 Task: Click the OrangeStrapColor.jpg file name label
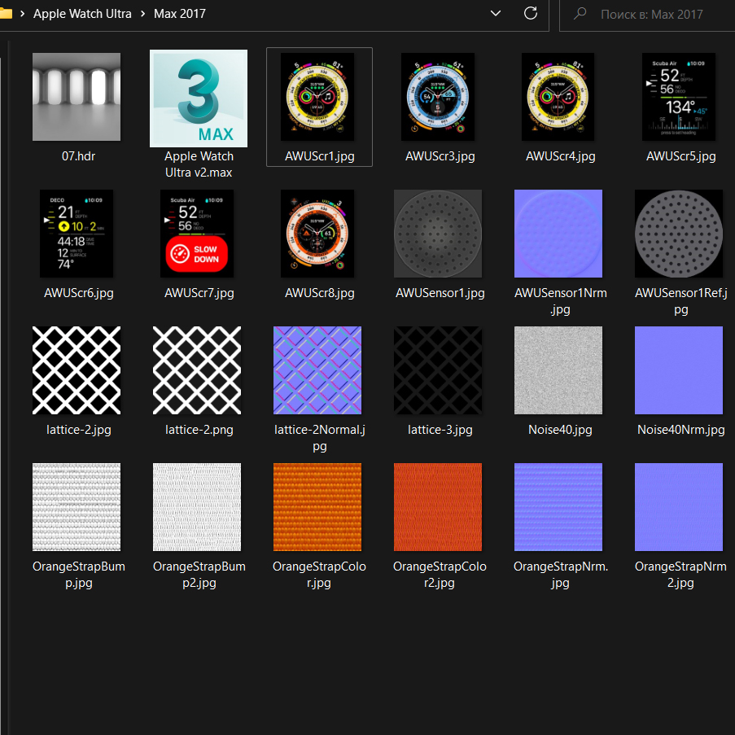click(x=319, y=575)
